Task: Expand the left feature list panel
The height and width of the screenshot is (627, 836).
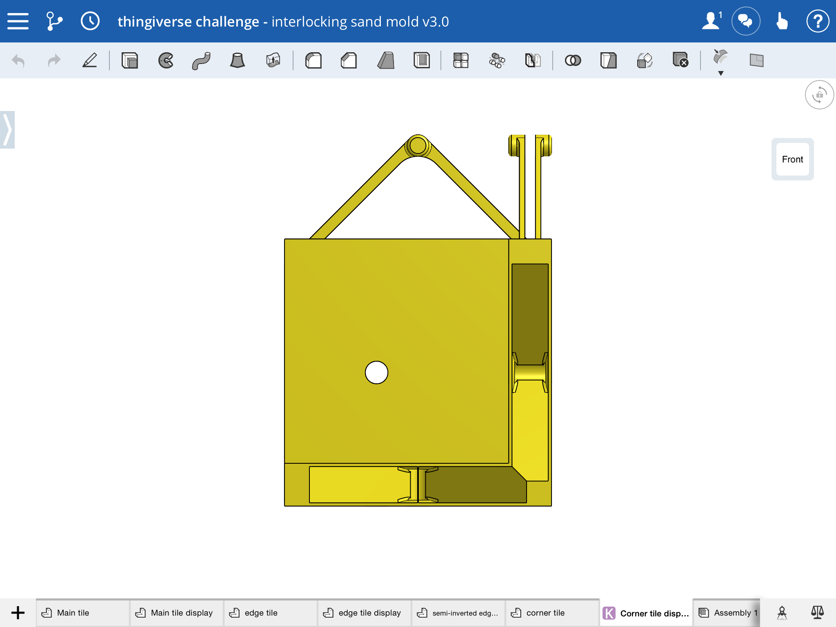Action: [7, 130]
